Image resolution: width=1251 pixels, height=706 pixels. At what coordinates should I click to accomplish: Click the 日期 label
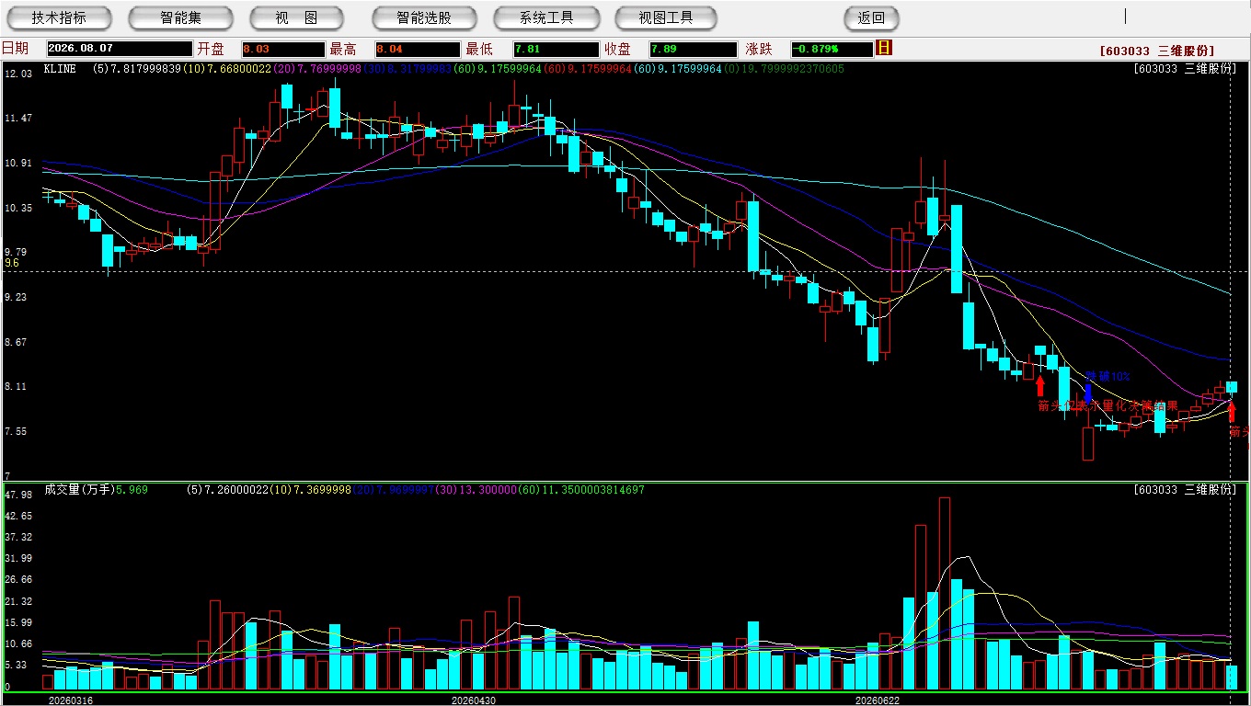(x=15, y=49)
